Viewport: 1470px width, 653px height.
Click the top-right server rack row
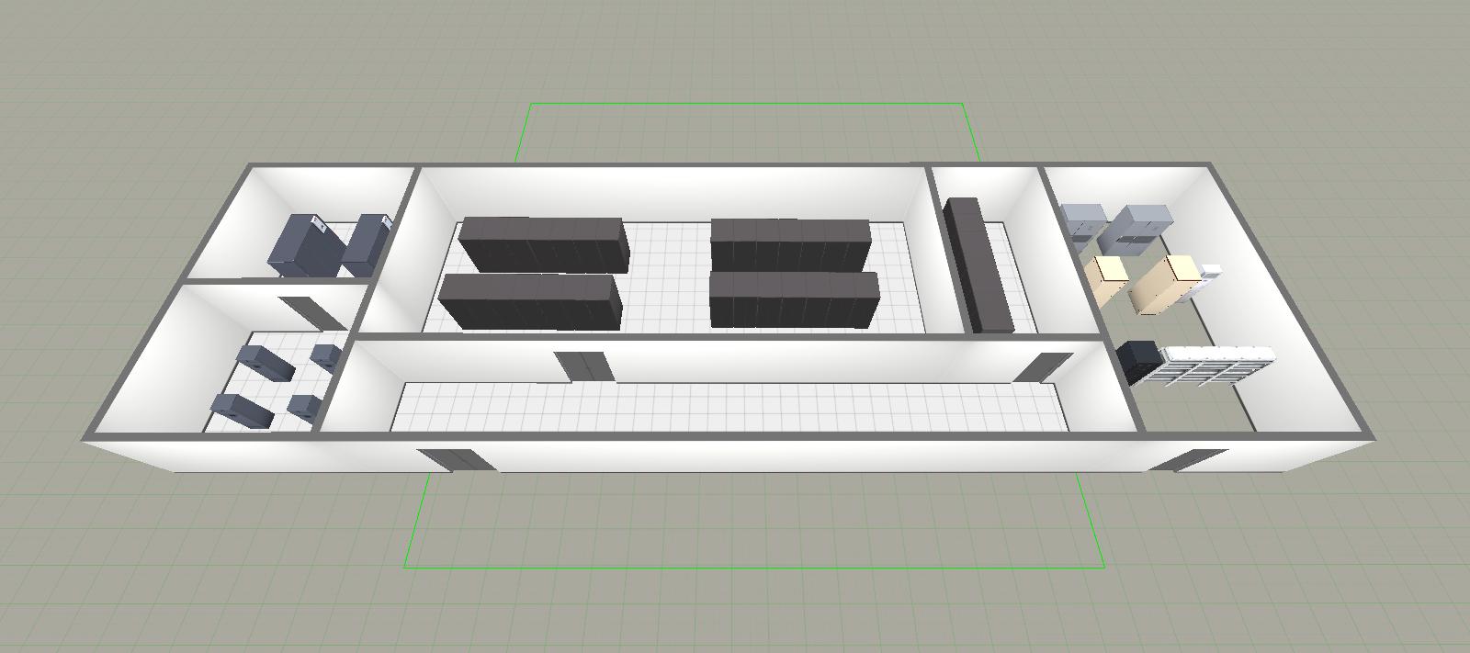click(791, 243)
